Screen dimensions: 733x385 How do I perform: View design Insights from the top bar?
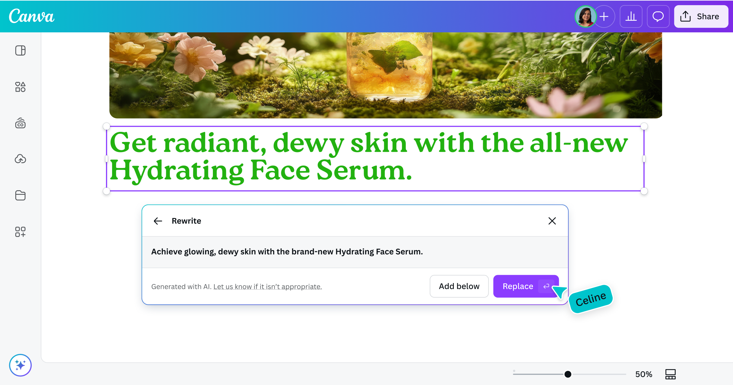[x=631, y=16]
